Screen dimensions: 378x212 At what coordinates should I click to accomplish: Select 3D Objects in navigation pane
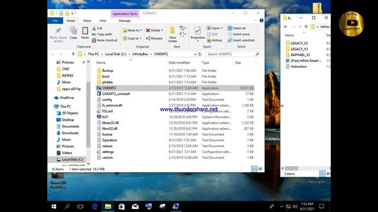(70, 113)
